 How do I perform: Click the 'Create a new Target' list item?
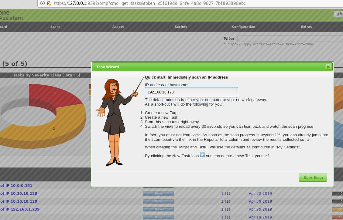click(163, 113)
